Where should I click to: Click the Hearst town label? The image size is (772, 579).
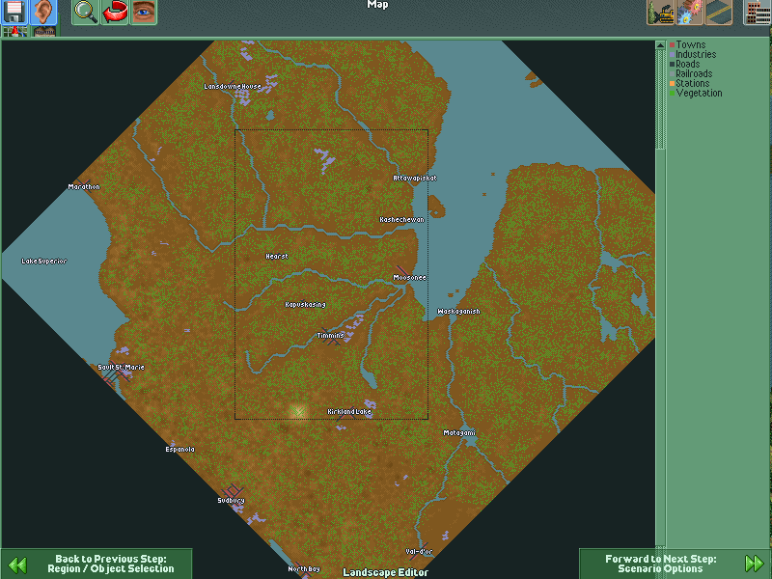tap(277, 257)
